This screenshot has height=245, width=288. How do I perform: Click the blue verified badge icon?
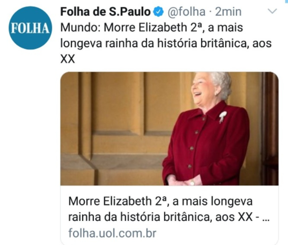point(158,12)
